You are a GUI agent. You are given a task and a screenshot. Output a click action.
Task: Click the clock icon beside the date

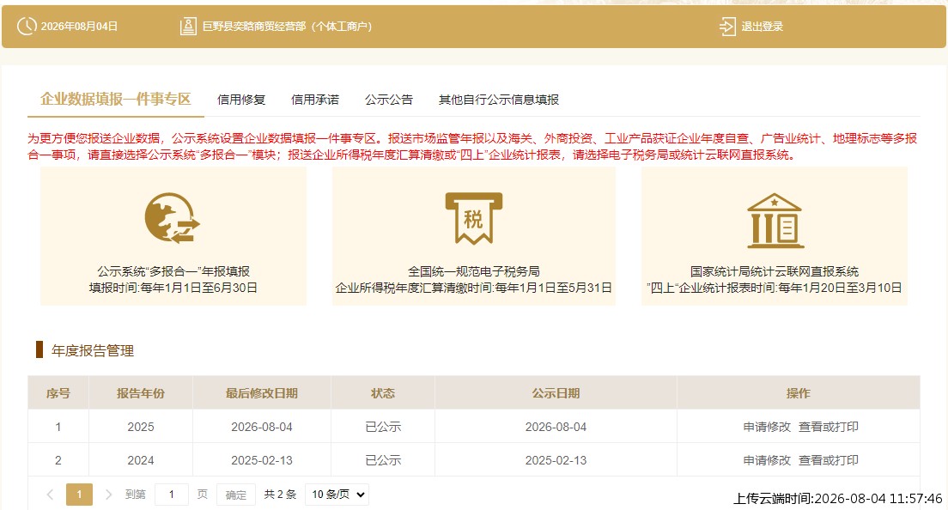[x=27, y=26]
